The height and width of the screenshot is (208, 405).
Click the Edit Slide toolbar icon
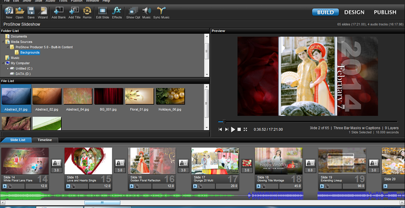103,12
